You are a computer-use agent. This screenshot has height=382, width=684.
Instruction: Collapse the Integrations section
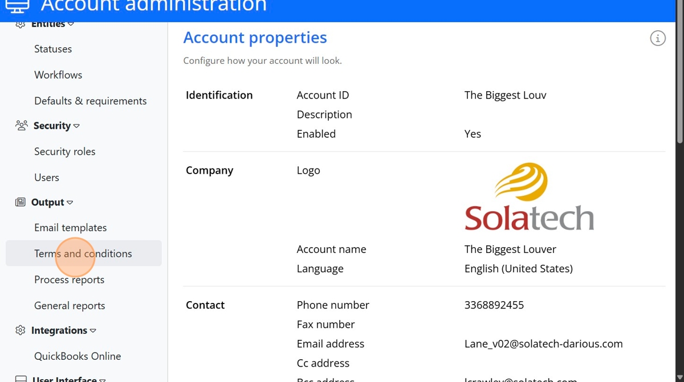tap(93, 330)
